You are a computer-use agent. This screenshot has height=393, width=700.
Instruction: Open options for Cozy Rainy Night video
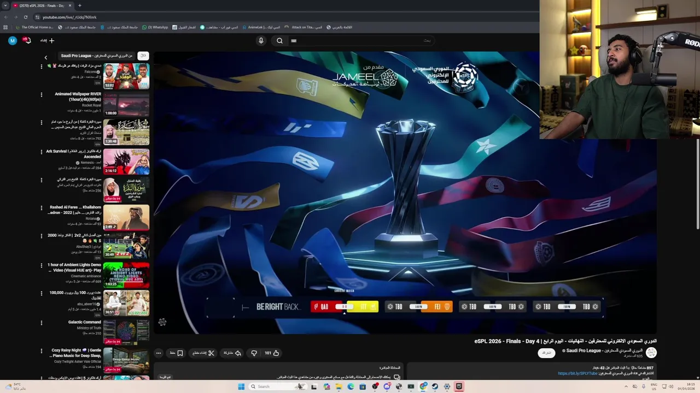click(41, 351)
